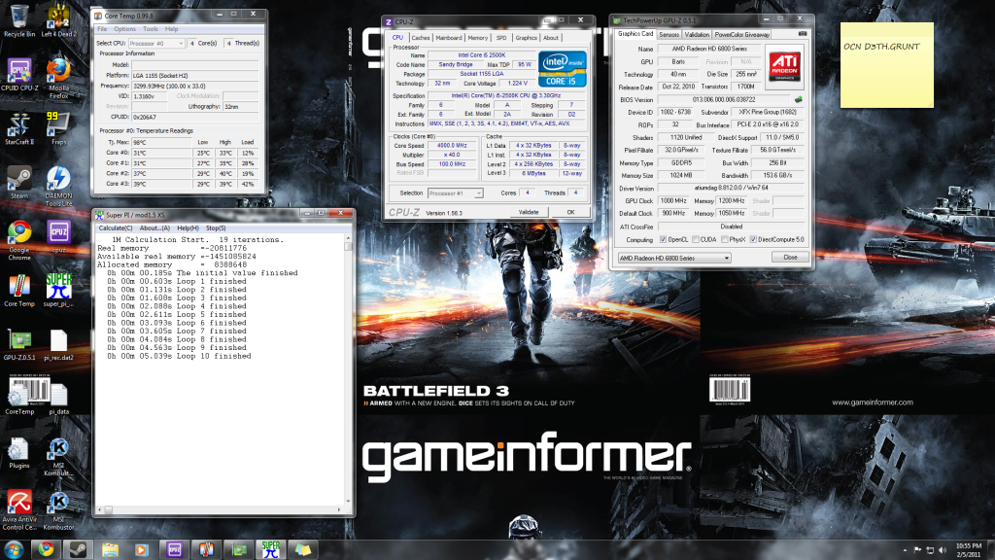Screen dimensions: 995x560
Task: Open the GPU-Z.0.5.1 desktop icon
Action: pos(19,345)
